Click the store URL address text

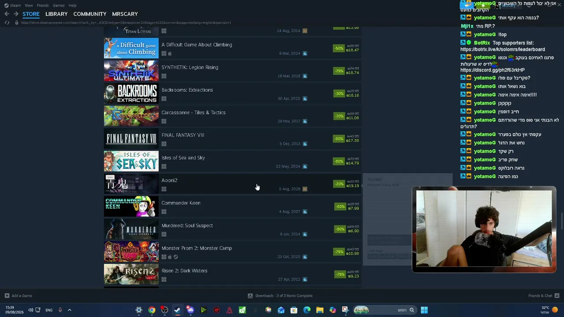click(126, 22)
